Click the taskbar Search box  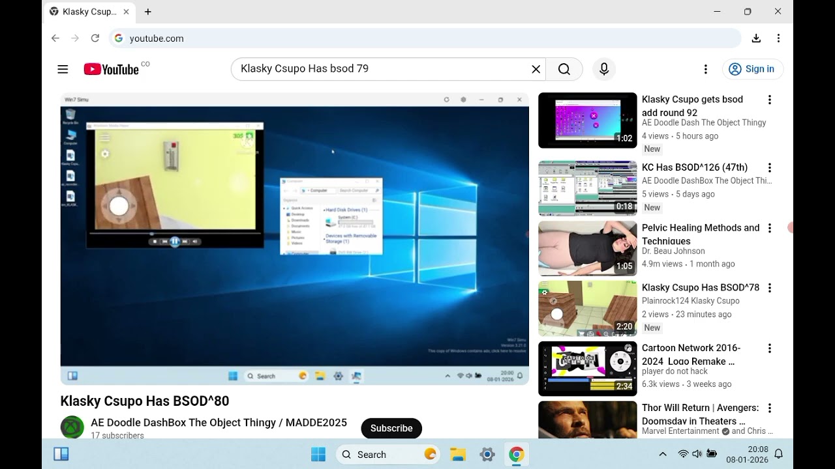pyautogui.click(x=388, y=454)
